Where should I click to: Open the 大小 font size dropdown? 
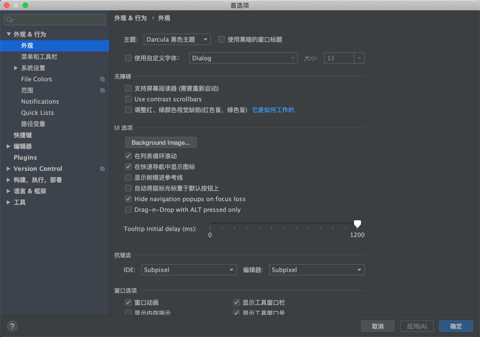click(x=359, y=57)
